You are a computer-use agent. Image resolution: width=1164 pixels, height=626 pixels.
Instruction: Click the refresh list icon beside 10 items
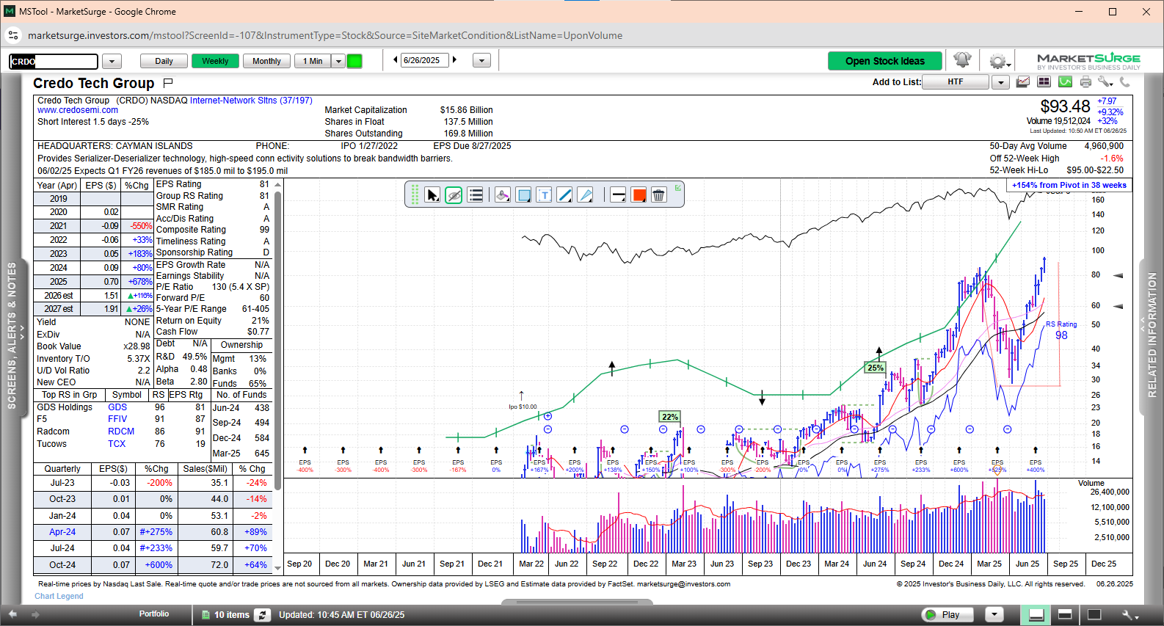point(263,615)
